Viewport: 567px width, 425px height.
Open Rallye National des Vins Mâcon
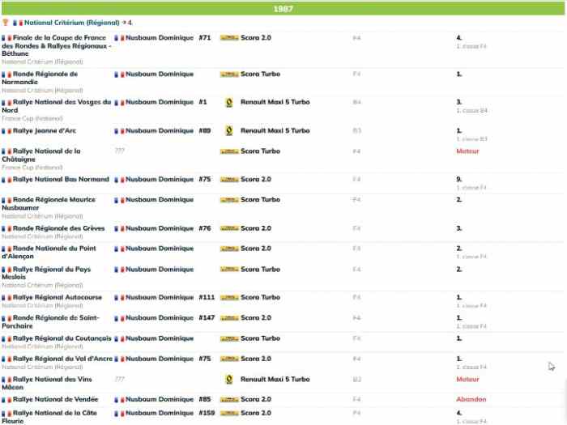pyautogui.click(x=47, y=383)
